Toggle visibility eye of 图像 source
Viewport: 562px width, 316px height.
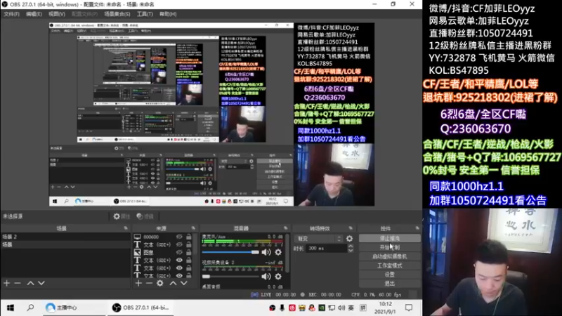(x=179, y=252)
